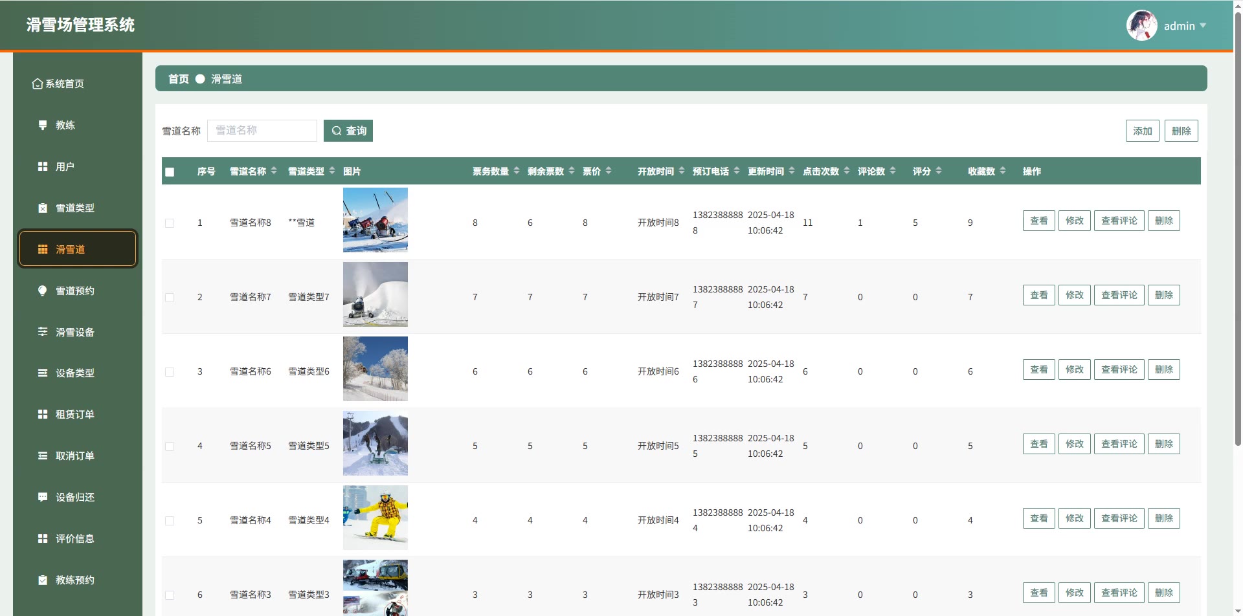
Task: Click the lightbulb icon for 雪道预约
Action: tap(43, 291)
